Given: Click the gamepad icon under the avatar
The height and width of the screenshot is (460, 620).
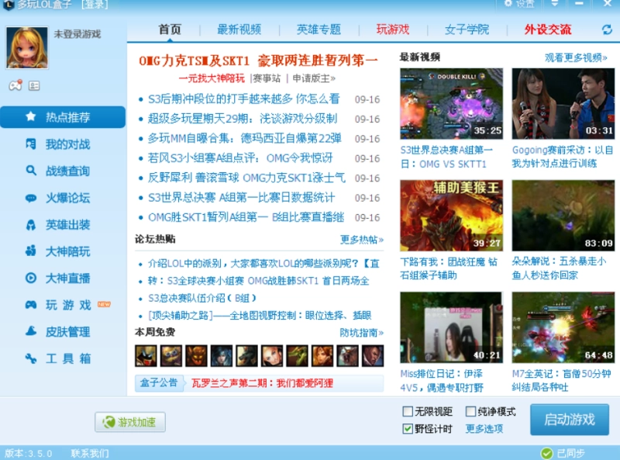Looking at the screenshot, I should pos(15,85).
